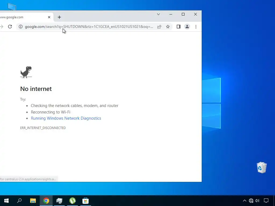The width and height of the screenshot is (275, 206).
Task: Open the Windows Start menu
Action: [x=6, y=201]
